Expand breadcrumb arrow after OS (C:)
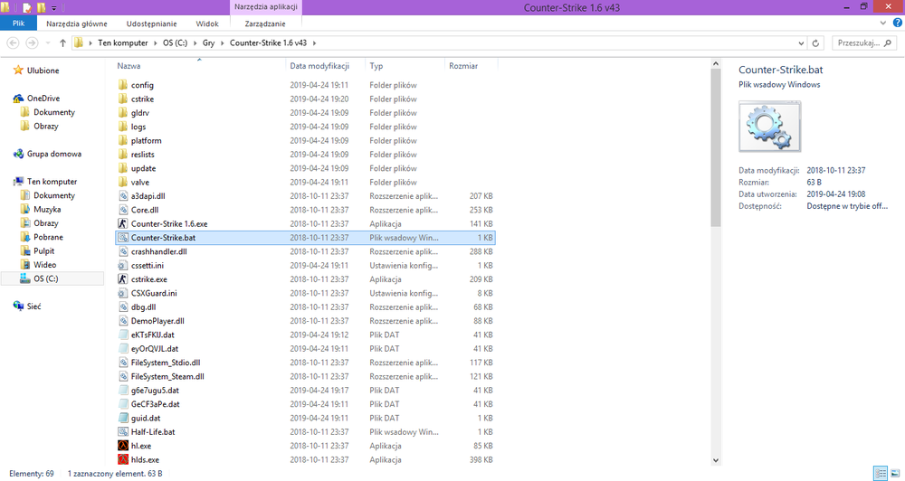Screen dimensions: 905x481 click(x=194, y=43)
